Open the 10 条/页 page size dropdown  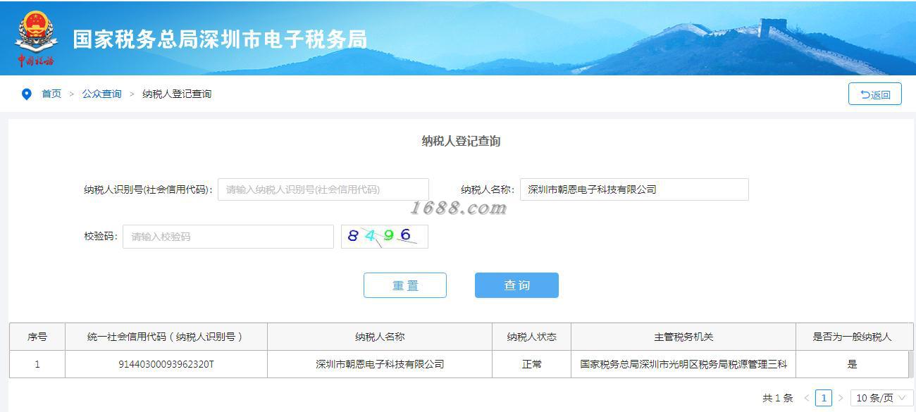click(x=882, y=398)
